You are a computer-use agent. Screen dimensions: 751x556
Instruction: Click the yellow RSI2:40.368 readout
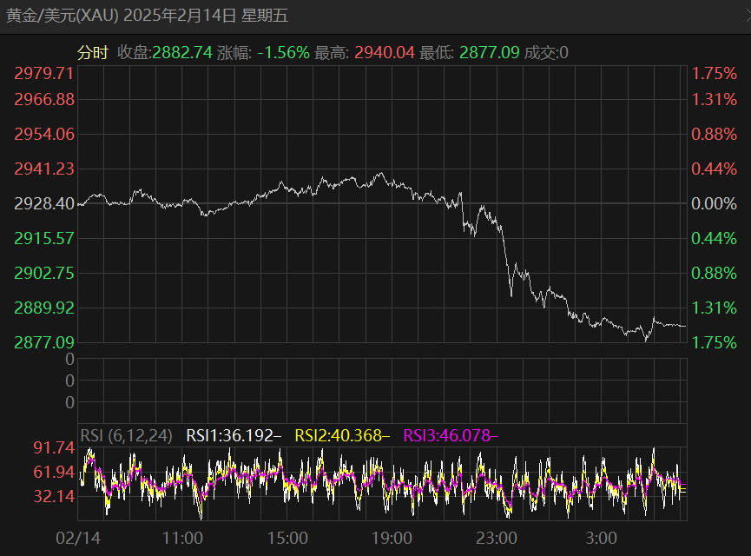click(342, 436)
